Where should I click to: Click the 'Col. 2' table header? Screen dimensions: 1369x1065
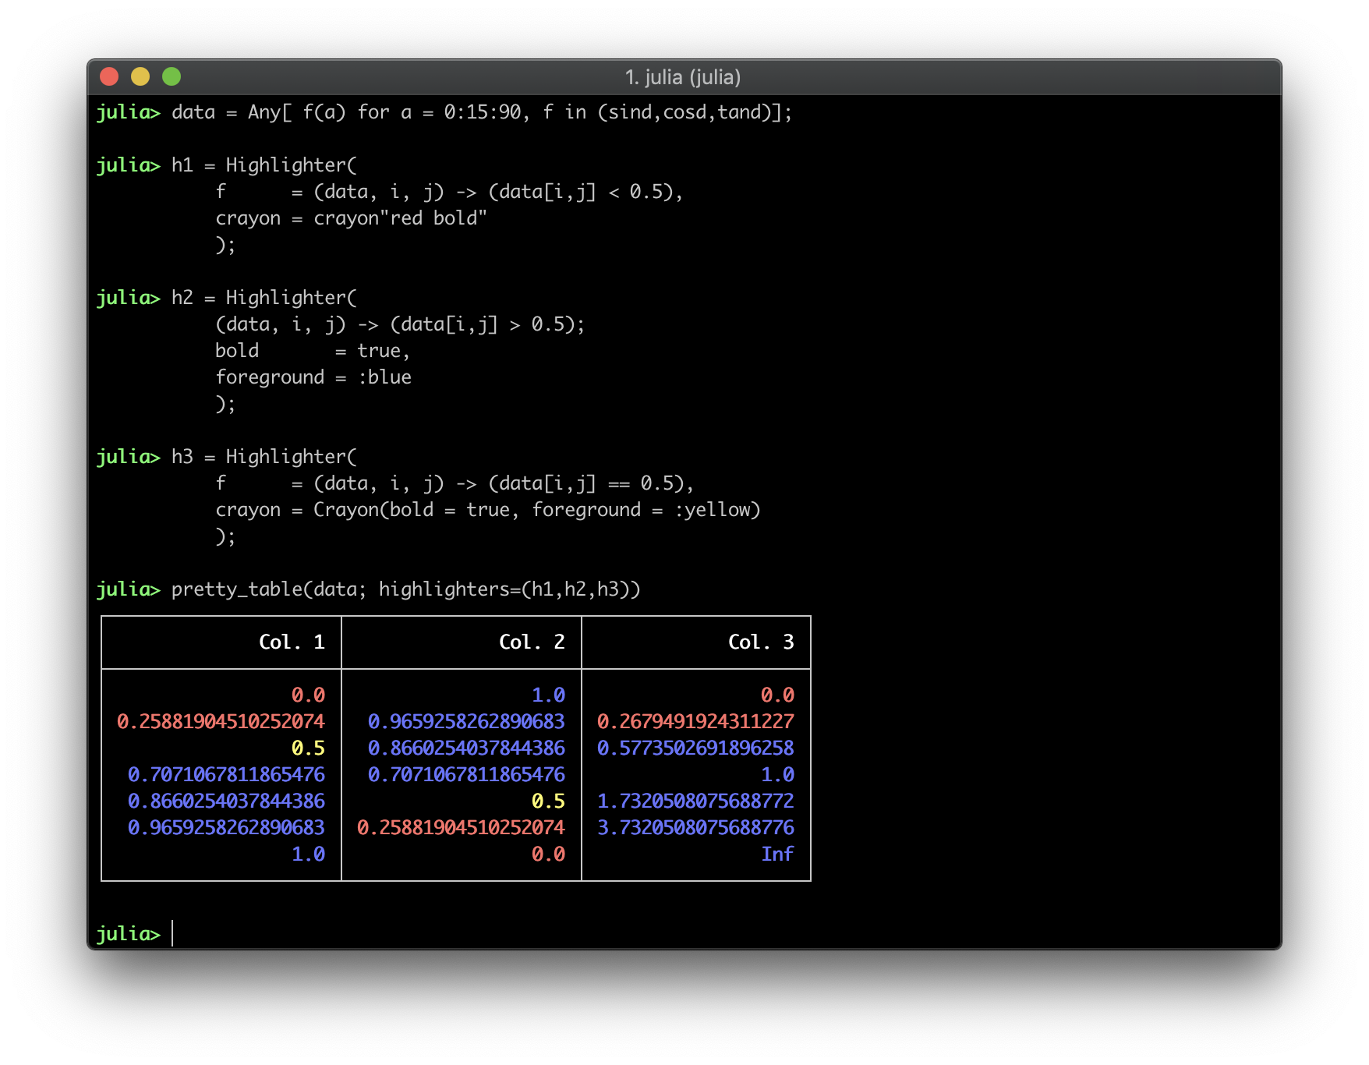tap(532, 642)
